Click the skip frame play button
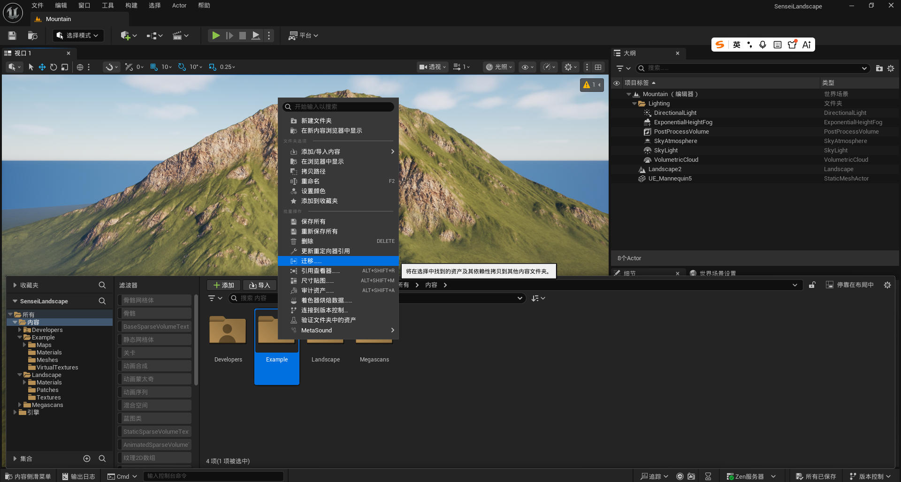The width and height of the screenshot is (901, 482). [229, 36]
